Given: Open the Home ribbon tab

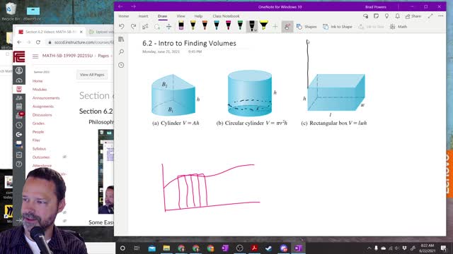Looking at the screenshot, I should 124,16.
